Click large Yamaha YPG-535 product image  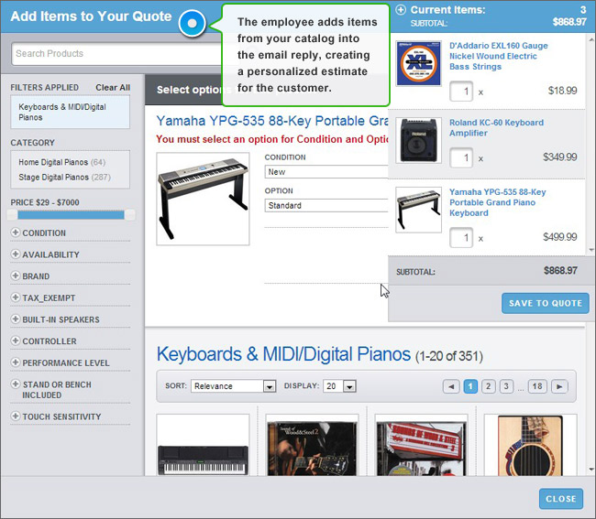pos(203,199)
